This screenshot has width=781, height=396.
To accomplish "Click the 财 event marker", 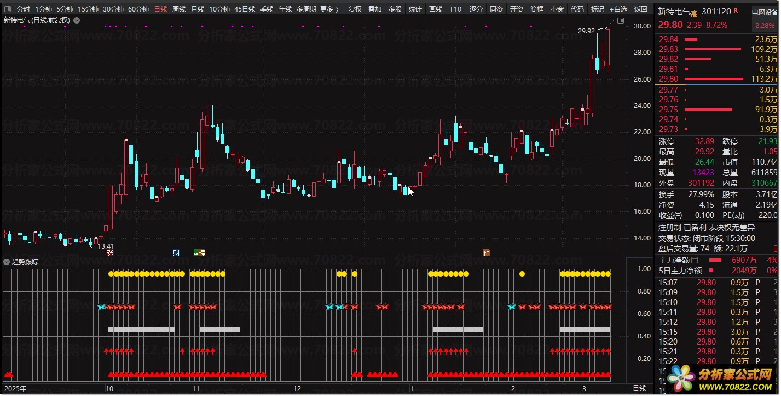I will [x=176, y=252].
